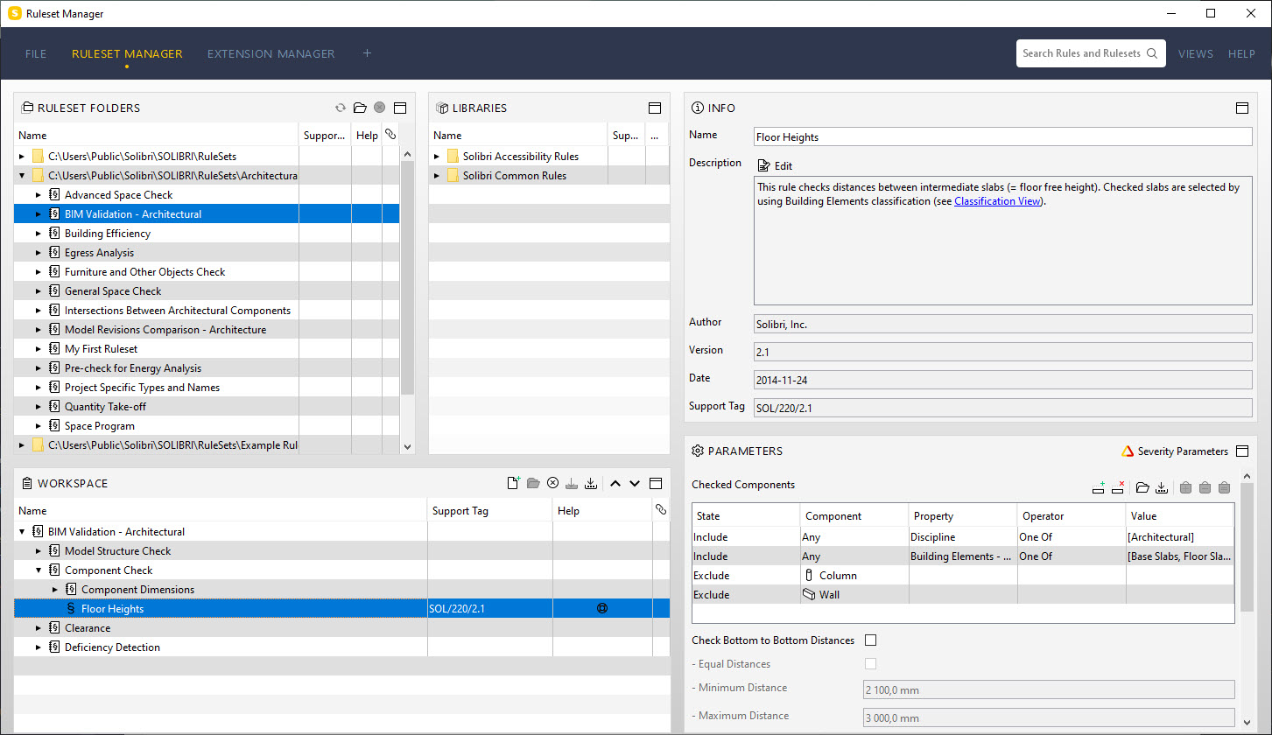Screen dimensions: 1272x735
Task: Collapse the Component Check node
Action: (x=39, y=570)
